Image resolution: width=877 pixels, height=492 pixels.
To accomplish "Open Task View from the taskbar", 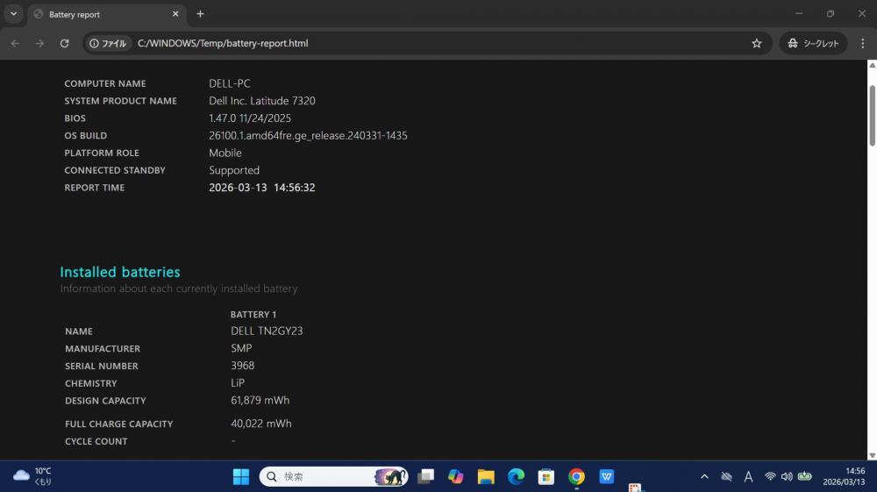I will click(425, 476).
